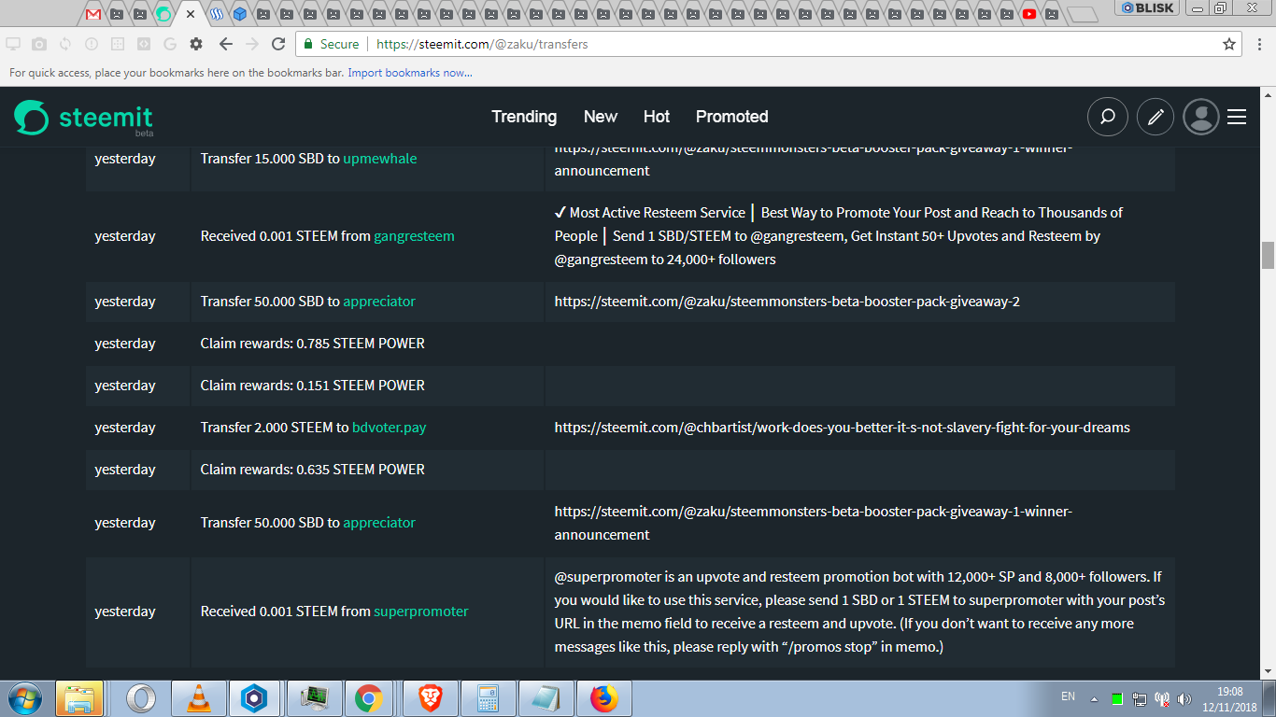Open the notepad app from the taskbar
Viewport: 1276px width, 717px height.
coord(546,698)
